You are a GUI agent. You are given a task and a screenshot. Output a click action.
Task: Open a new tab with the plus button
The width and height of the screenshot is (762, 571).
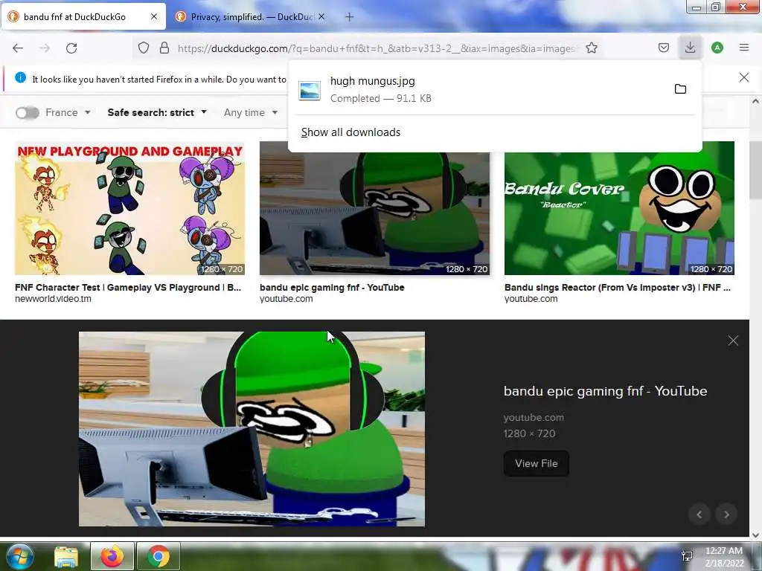(349, 17)
